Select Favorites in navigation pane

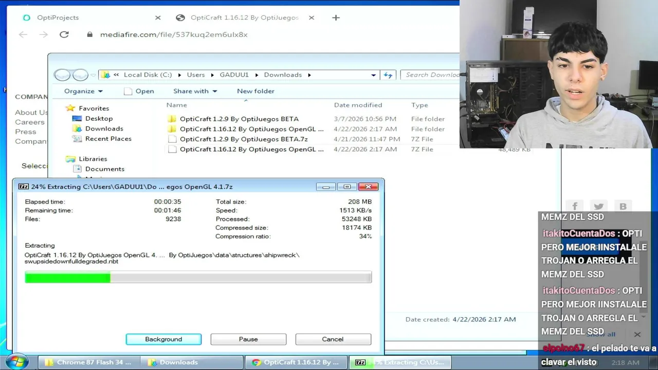[x=94, y=108]
